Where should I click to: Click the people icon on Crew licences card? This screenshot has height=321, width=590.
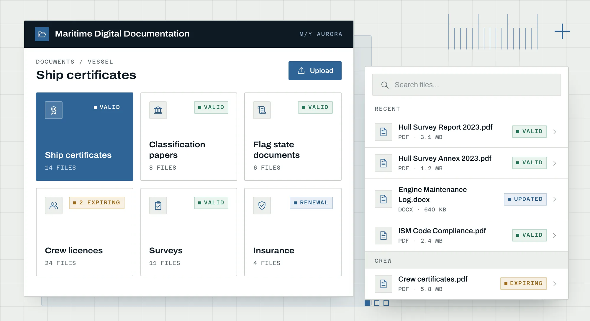tap(54, 206)
